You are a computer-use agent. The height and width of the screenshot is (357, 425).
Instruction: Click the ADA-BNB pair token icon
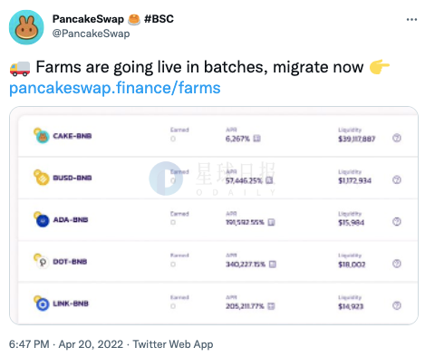[42, 219]
